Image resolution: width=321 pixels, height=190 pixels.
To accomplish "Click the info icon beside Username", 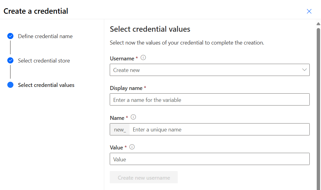I will click(143, 57).
